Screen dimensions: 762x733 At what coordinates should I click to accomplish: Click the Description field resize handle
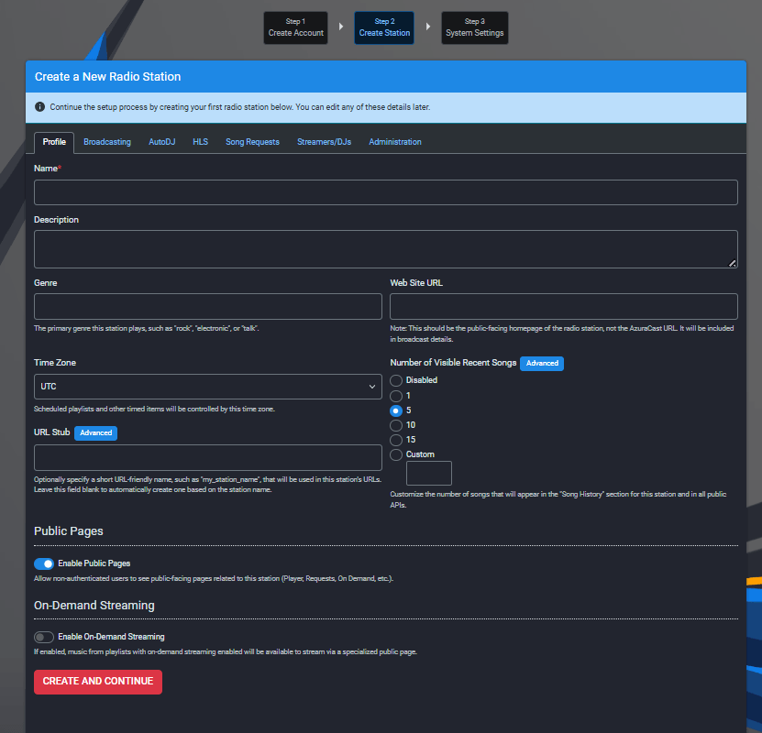pyautogui.click(x=732, y=263)
